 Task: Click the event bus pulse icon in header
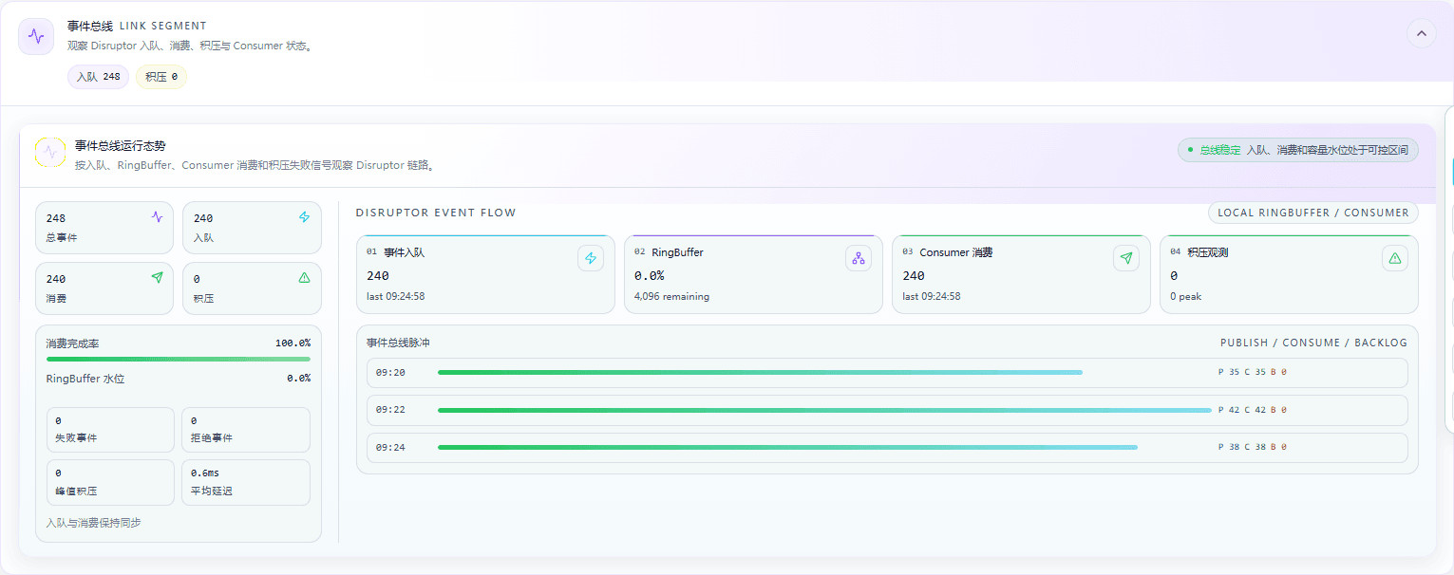point(36,37)
